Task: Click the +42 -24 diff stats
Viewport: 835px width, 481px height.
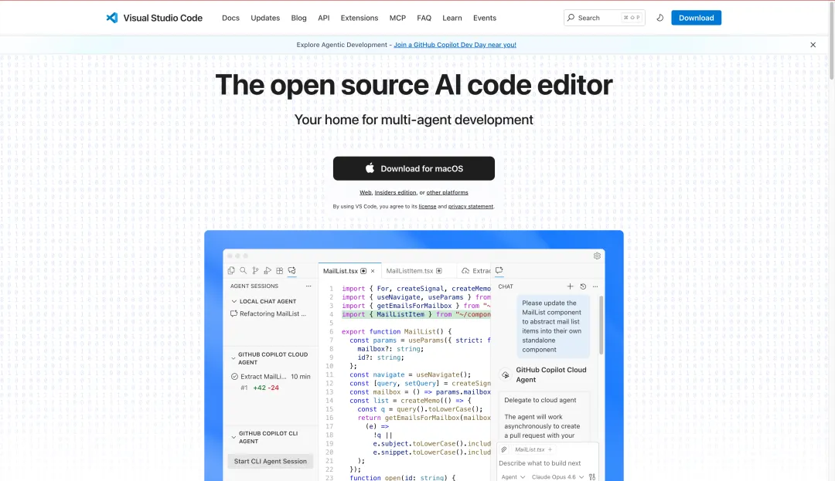Action: pos(266,388)
